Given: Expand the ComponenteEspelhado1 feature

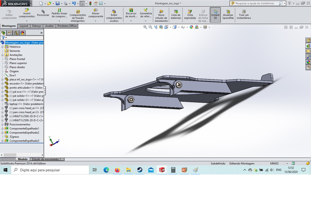Looking at the screenshot, I should pyautogui.click(x=2, y=128).
